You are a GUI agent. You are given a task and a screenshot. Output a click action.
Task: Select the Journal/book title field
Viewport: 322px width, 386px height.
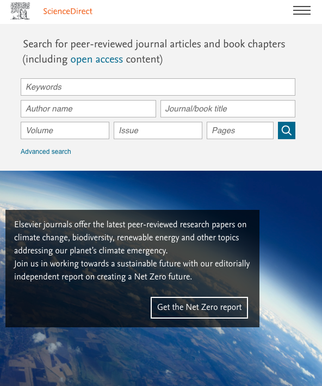(228, 109)
